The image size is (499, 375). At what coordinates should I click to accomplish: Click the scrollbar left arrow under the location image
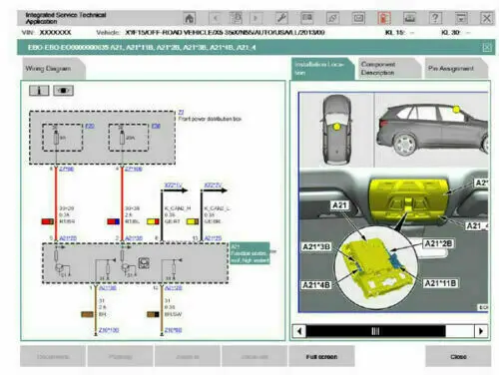pyautogui.click(x=299, y=331)
